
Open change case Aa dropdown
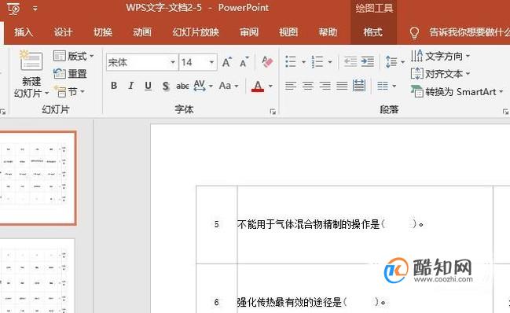(x=229, y=86)
